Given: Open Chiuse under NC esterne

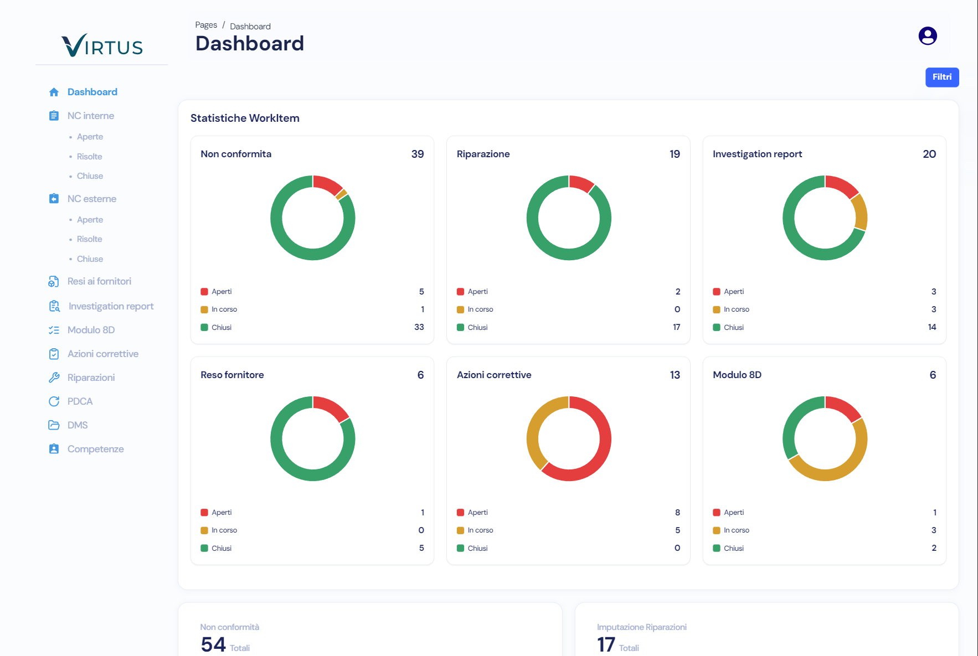Looking at the screenshot, I should point(90,259).
